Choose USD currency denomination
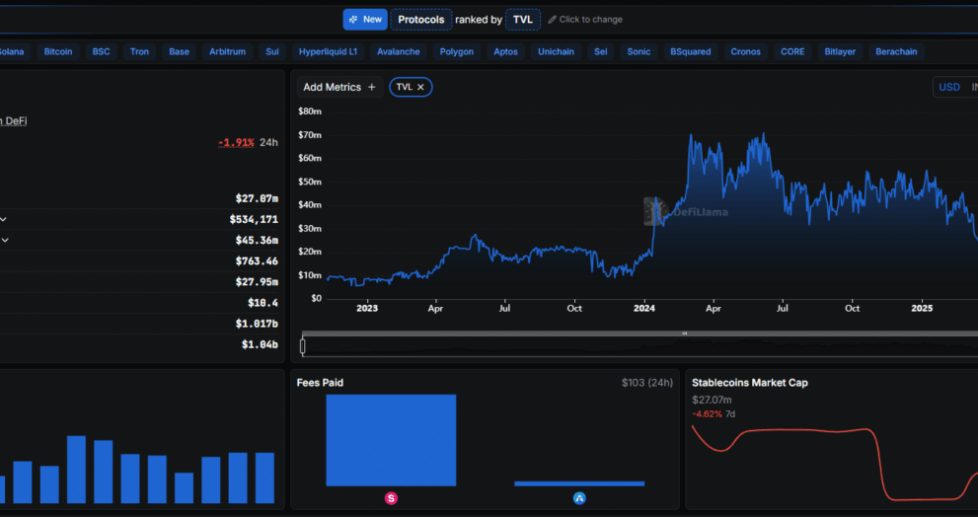 coord(949,87)
